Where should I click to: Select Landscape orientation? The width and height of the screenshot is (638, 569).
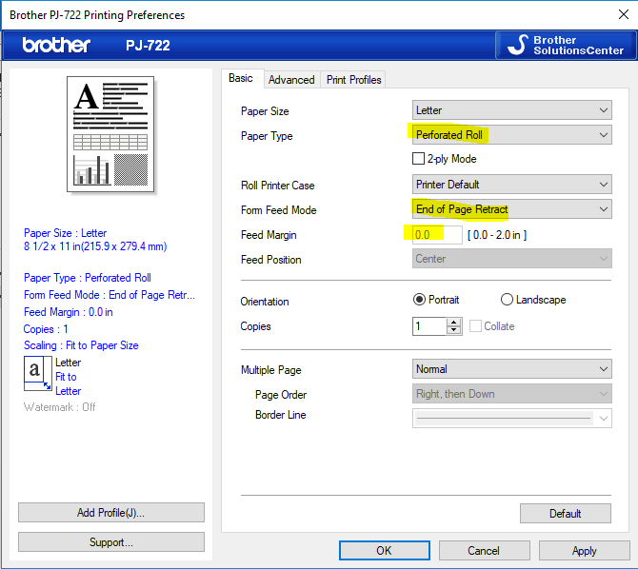point(507,300)
